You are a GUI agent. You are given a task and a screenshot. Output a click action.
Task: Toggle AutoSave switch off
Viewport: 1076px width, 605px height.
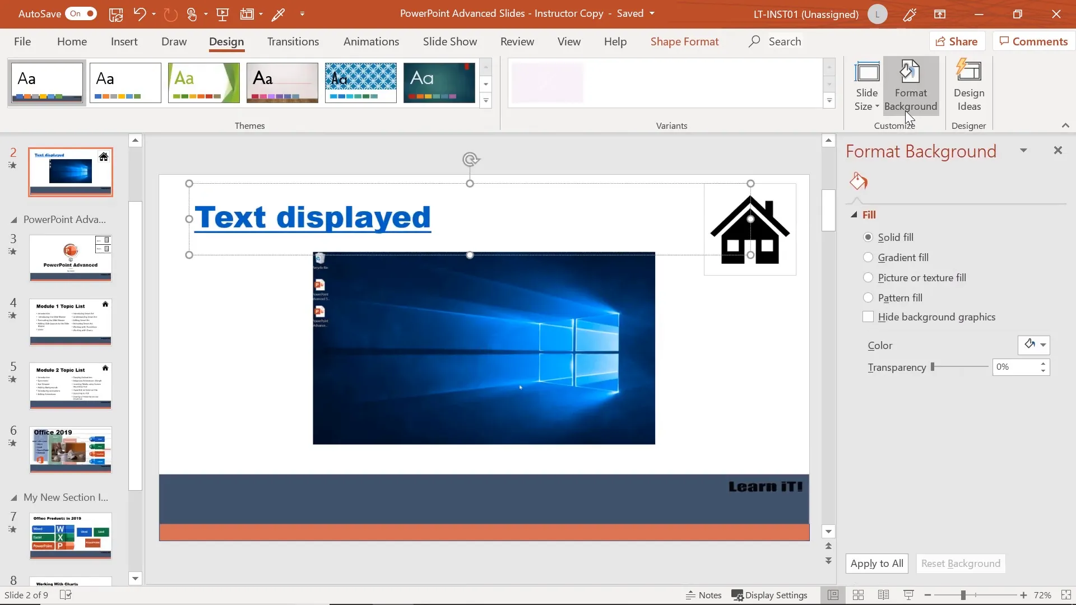(82, 13)
